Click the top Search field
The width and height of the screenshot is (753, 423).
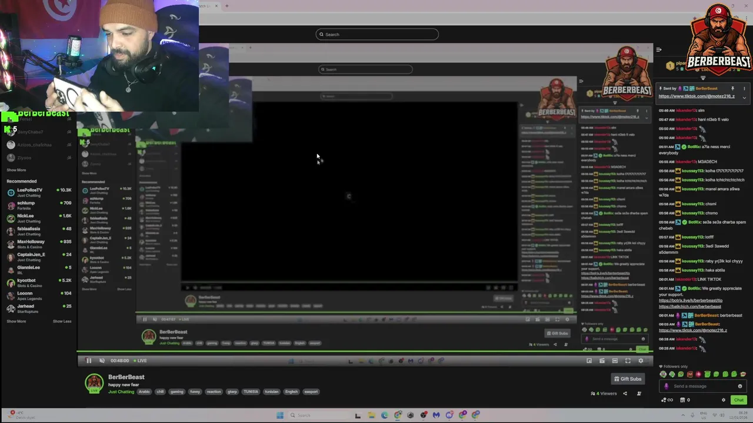click(x=377, y=34)
